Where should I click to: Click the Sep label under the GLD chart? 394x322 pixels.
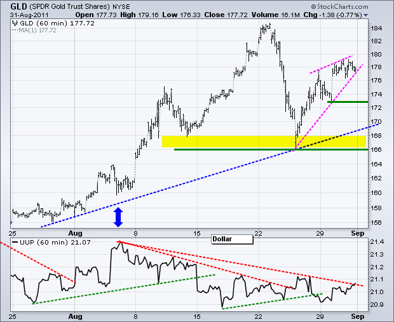[358, 233]
